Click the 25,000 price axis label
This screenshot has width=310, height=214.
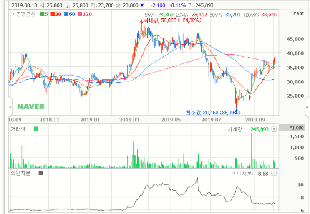(295, 96)
